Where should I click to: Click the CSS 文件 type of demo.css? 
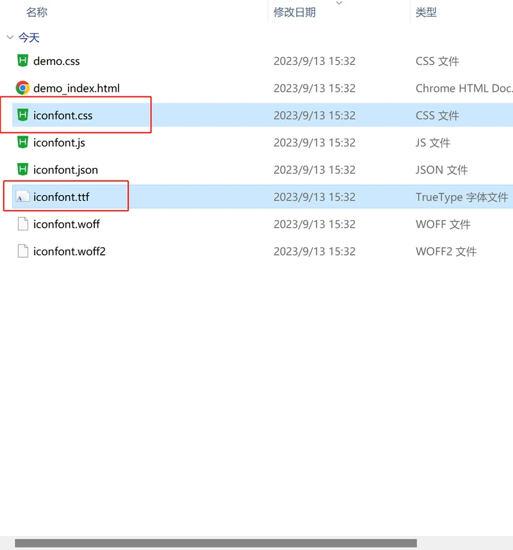437,61
